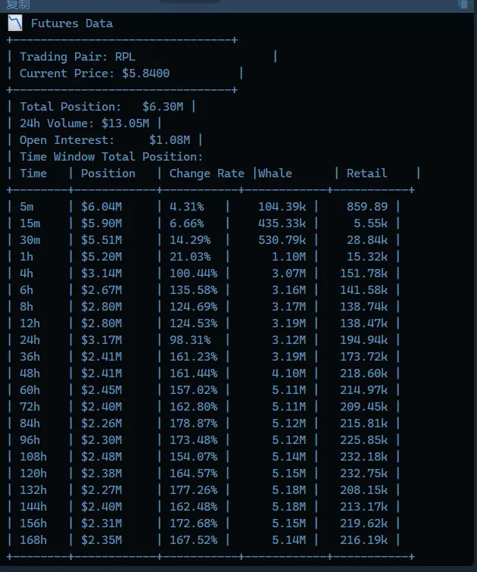The image size is (477, 572).
Task: Click retail value 194.94k
Action: tap(363, 340)
